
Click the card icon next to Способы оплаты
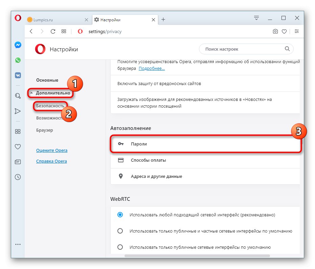121,160
